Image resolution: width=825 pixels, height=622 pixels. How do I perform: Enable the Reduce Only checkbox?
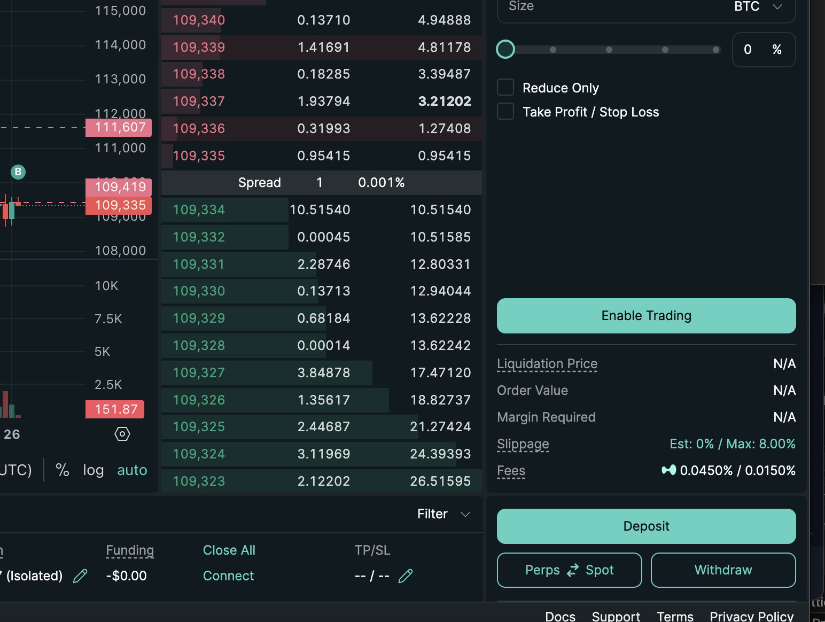click(x=505, y=88)
